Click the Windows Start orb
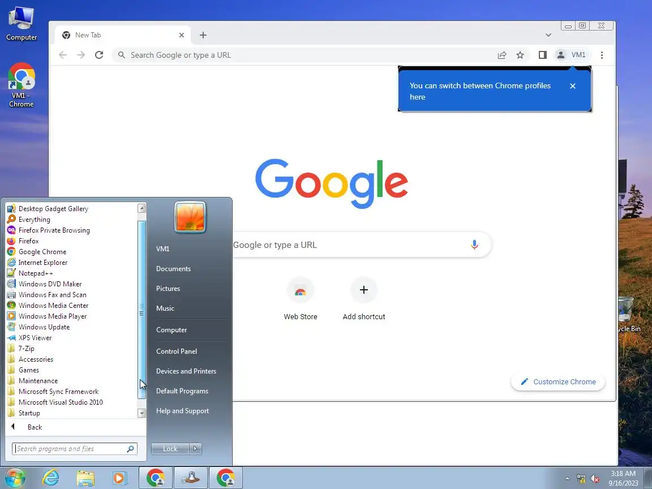Screen dimensions: 652x489 click(x=14, y=478)
